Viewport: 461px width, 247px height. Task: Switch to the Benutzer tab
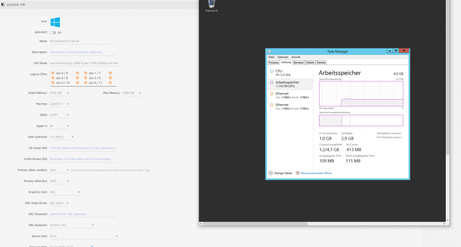tap(299, 63)
